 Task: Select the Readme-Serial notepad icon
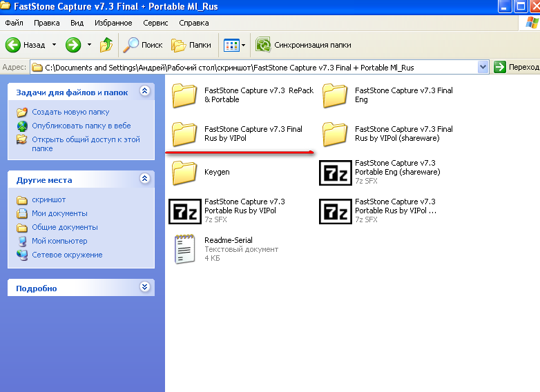pos(184,249)
